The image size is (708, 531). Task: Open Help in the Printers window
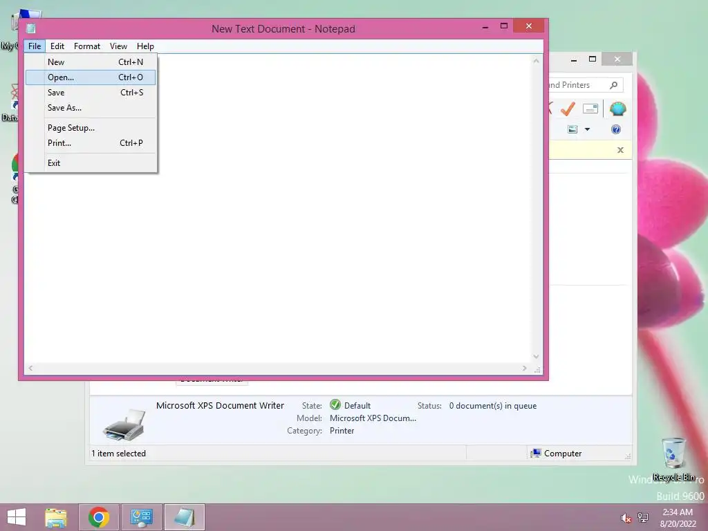616,129
